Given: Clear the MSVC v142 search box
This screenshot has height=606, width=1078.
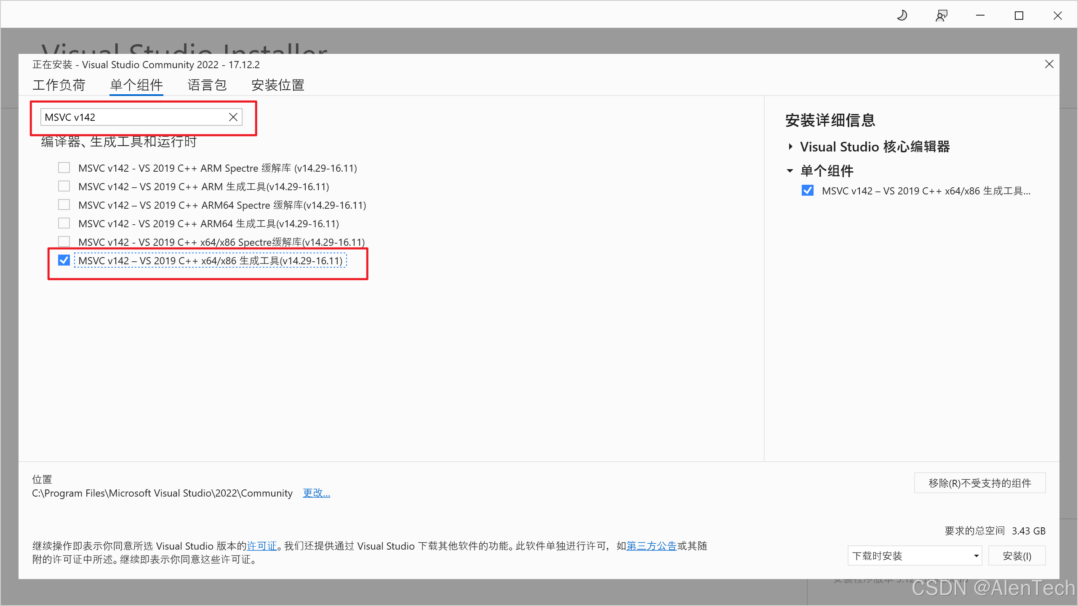Looking at the screenshot, I should click(233, 117).
